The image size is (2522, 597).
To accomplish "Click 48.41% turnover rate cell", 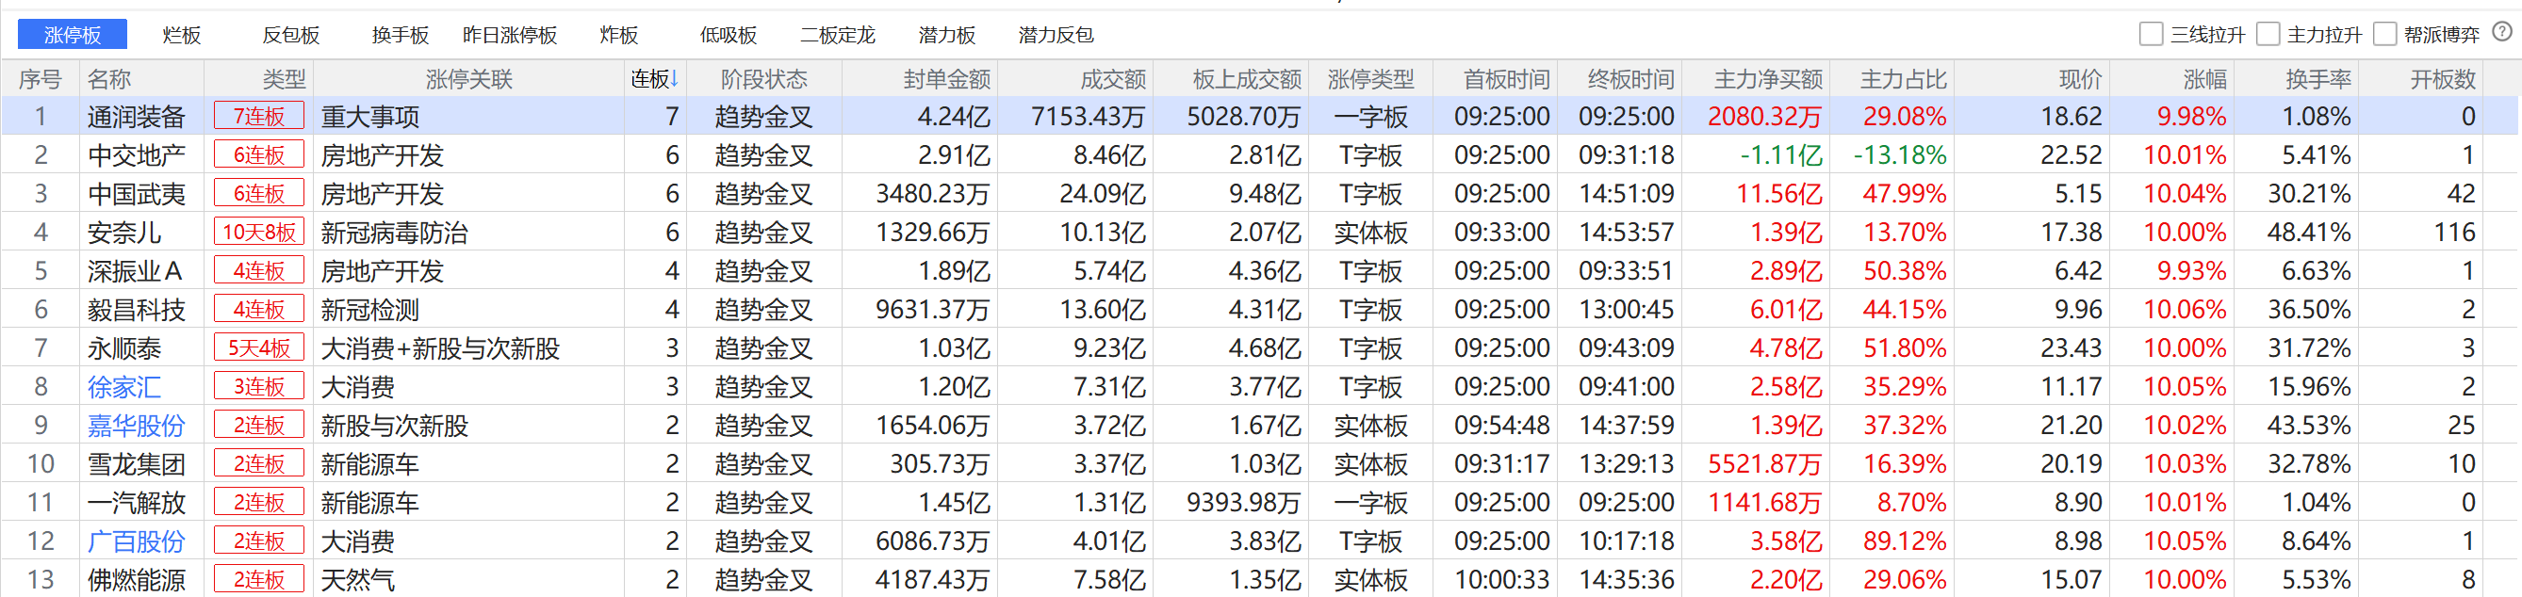I will pyautogui.click(x=2310, y=233).
